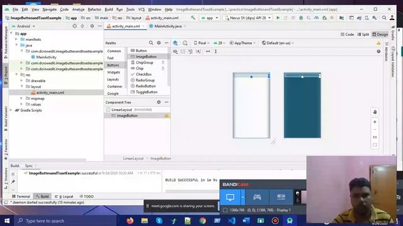The width and height of the screenshot is (403, 226).
Task: Expand the Gradle Scripts node
Action: (x=11, y=110)
